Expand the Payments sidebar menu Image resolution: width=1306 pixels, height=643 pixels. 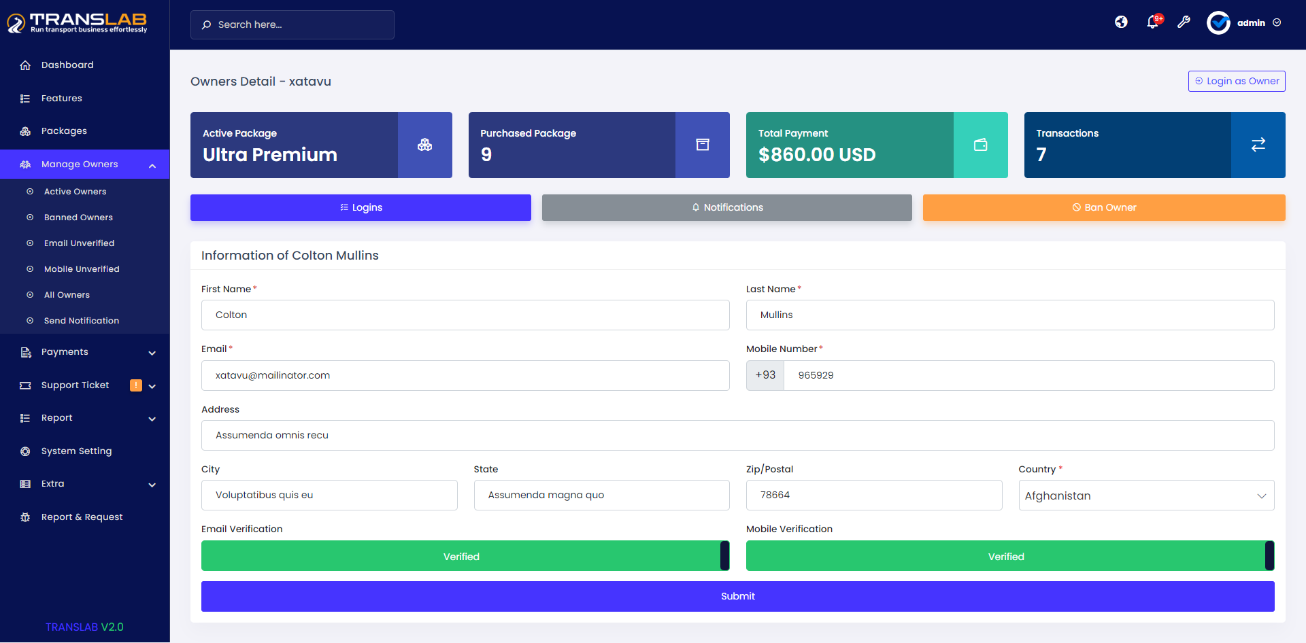pos(85,352)
